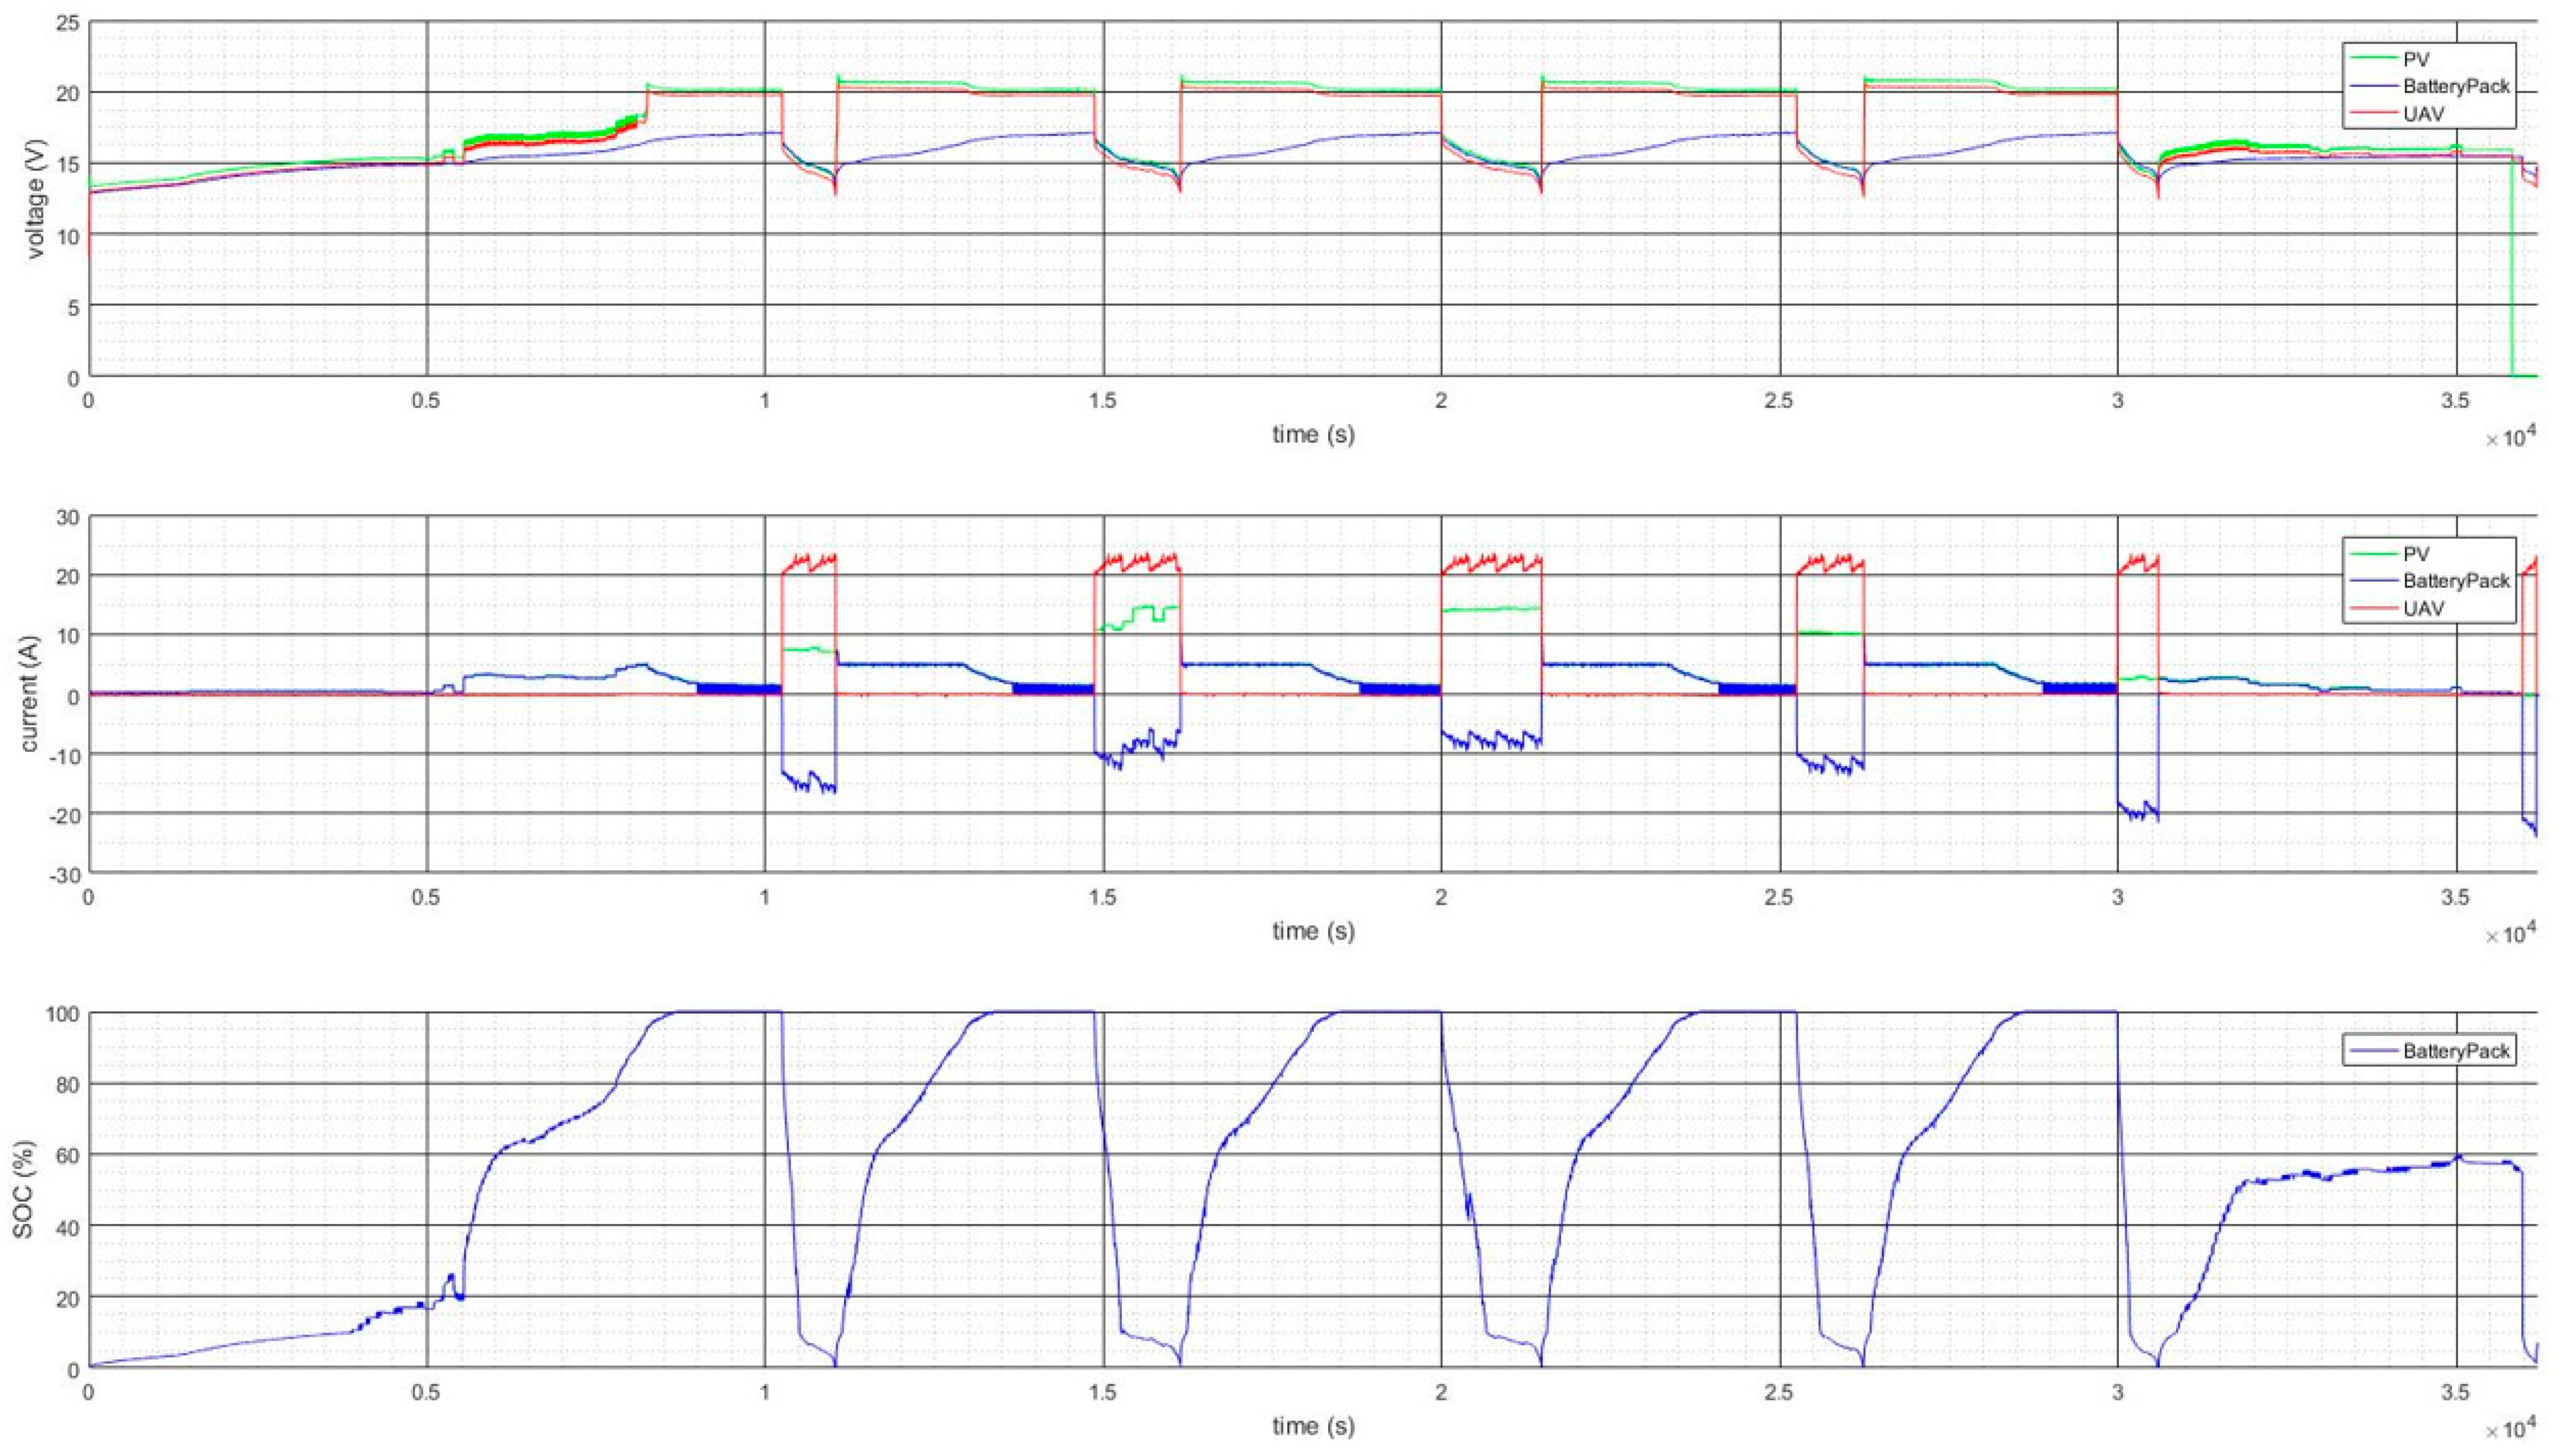Click the current (A) y-axis label
Screen dimensions: 2566x1456
(x=29, y=695)
